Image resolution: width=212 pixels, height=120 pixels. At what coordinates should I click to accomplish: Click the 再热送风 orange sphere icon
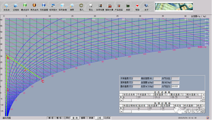tap(34, 6)
